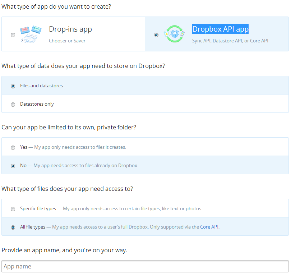Click the Dropbox API app logo icon
The width and height of the screenshot is (291, 276).
click(174, 34)
